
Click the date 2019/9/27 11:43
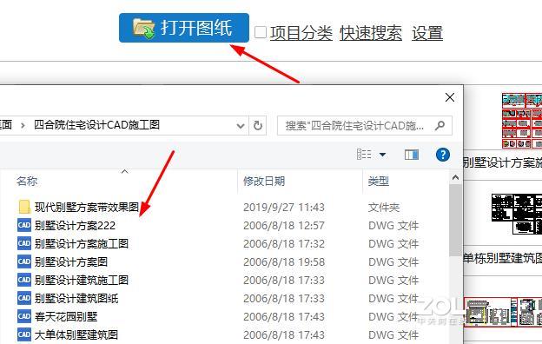click(284, 208)
